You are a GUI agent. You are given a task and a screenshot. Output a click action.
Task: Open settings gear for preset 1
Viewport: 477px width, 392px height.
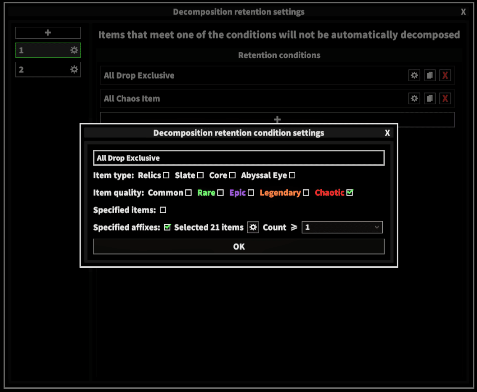coord(74,50)
